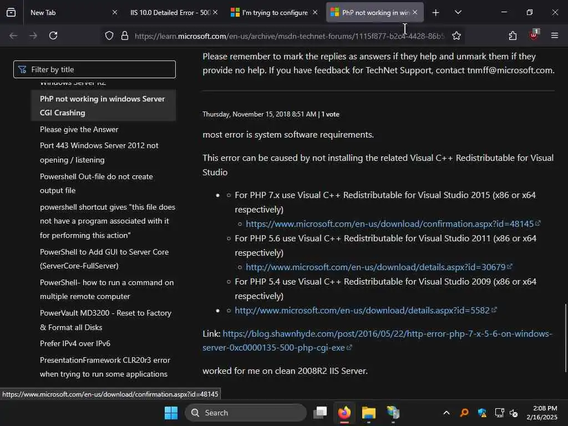Open the Firefox application menu
The width and height of the screenshot is (568, 426).
pyautogui.click(x=555, y=35)
